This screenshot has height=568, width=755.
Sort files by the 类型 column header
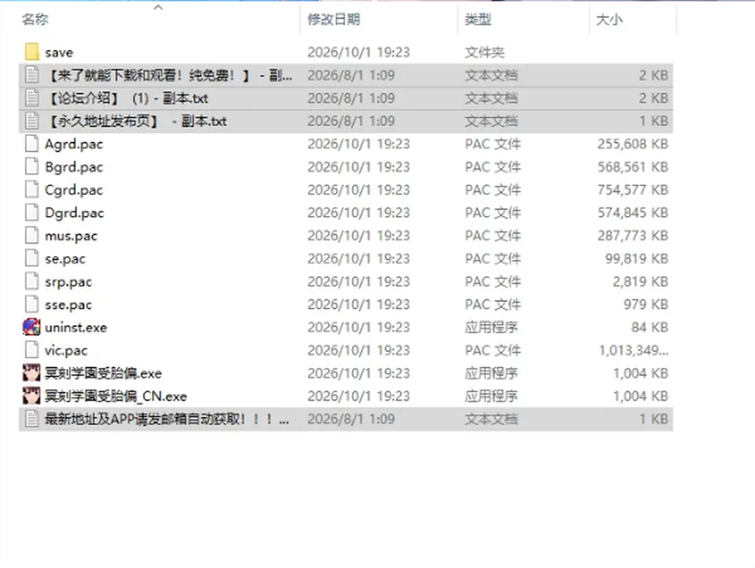click(477, 19)
